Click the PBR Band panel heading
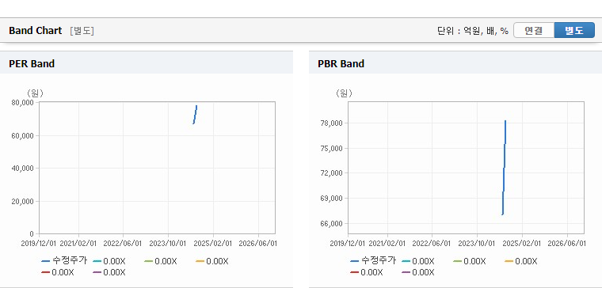This screenshot has height=288, width=602. coord(341,63)
